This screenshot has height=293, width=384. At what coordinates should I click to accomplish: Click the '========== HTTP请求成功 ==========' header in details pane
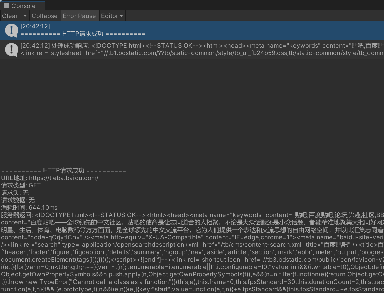(64, 170)
